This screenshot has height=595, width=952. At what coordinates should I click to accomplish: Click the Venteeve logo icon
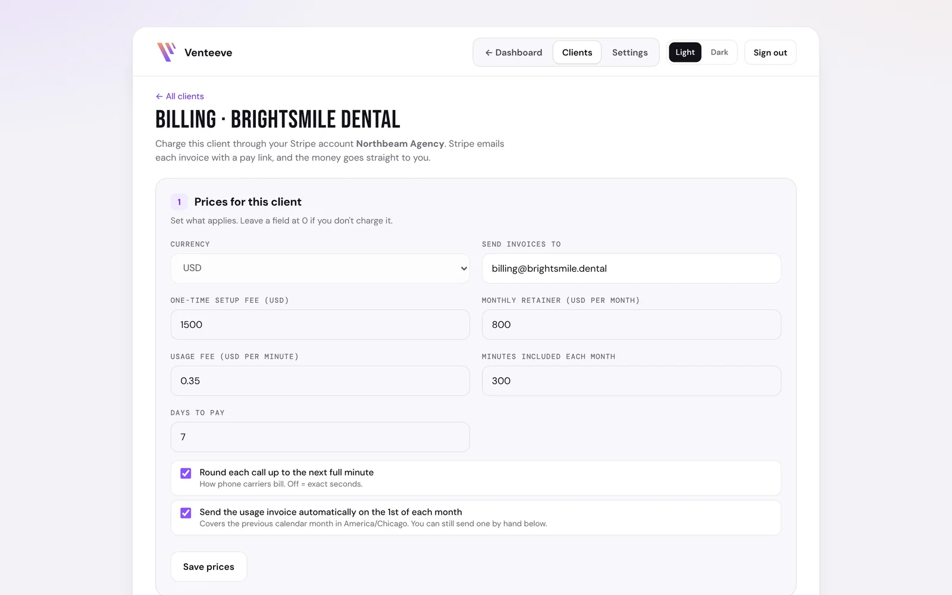click(x=166, y=52)
